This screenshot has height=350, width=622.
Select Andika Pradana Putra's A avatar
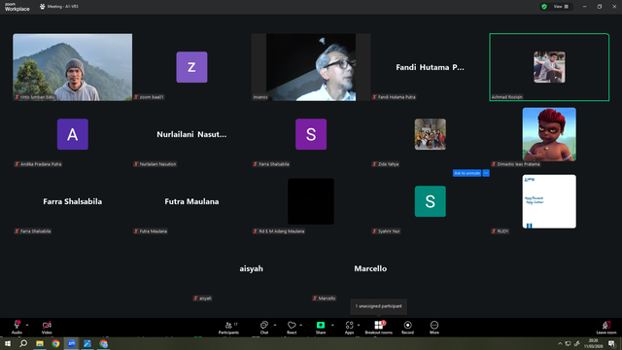(x=73, y=134)
